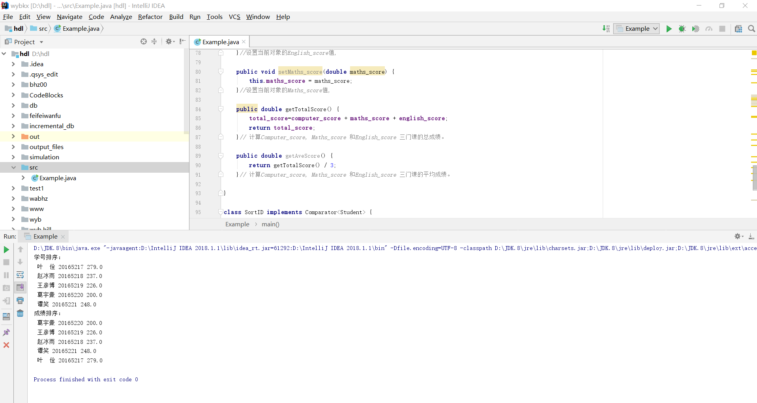Clear all console output trash icon
Viewport: 757px width, 403px height.
[x=21, y=313]
